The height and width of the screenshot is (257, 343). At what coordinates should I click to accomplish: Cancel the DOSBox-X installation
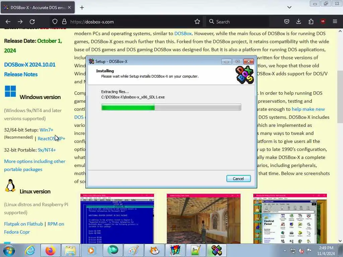click(x=238, y=179)
